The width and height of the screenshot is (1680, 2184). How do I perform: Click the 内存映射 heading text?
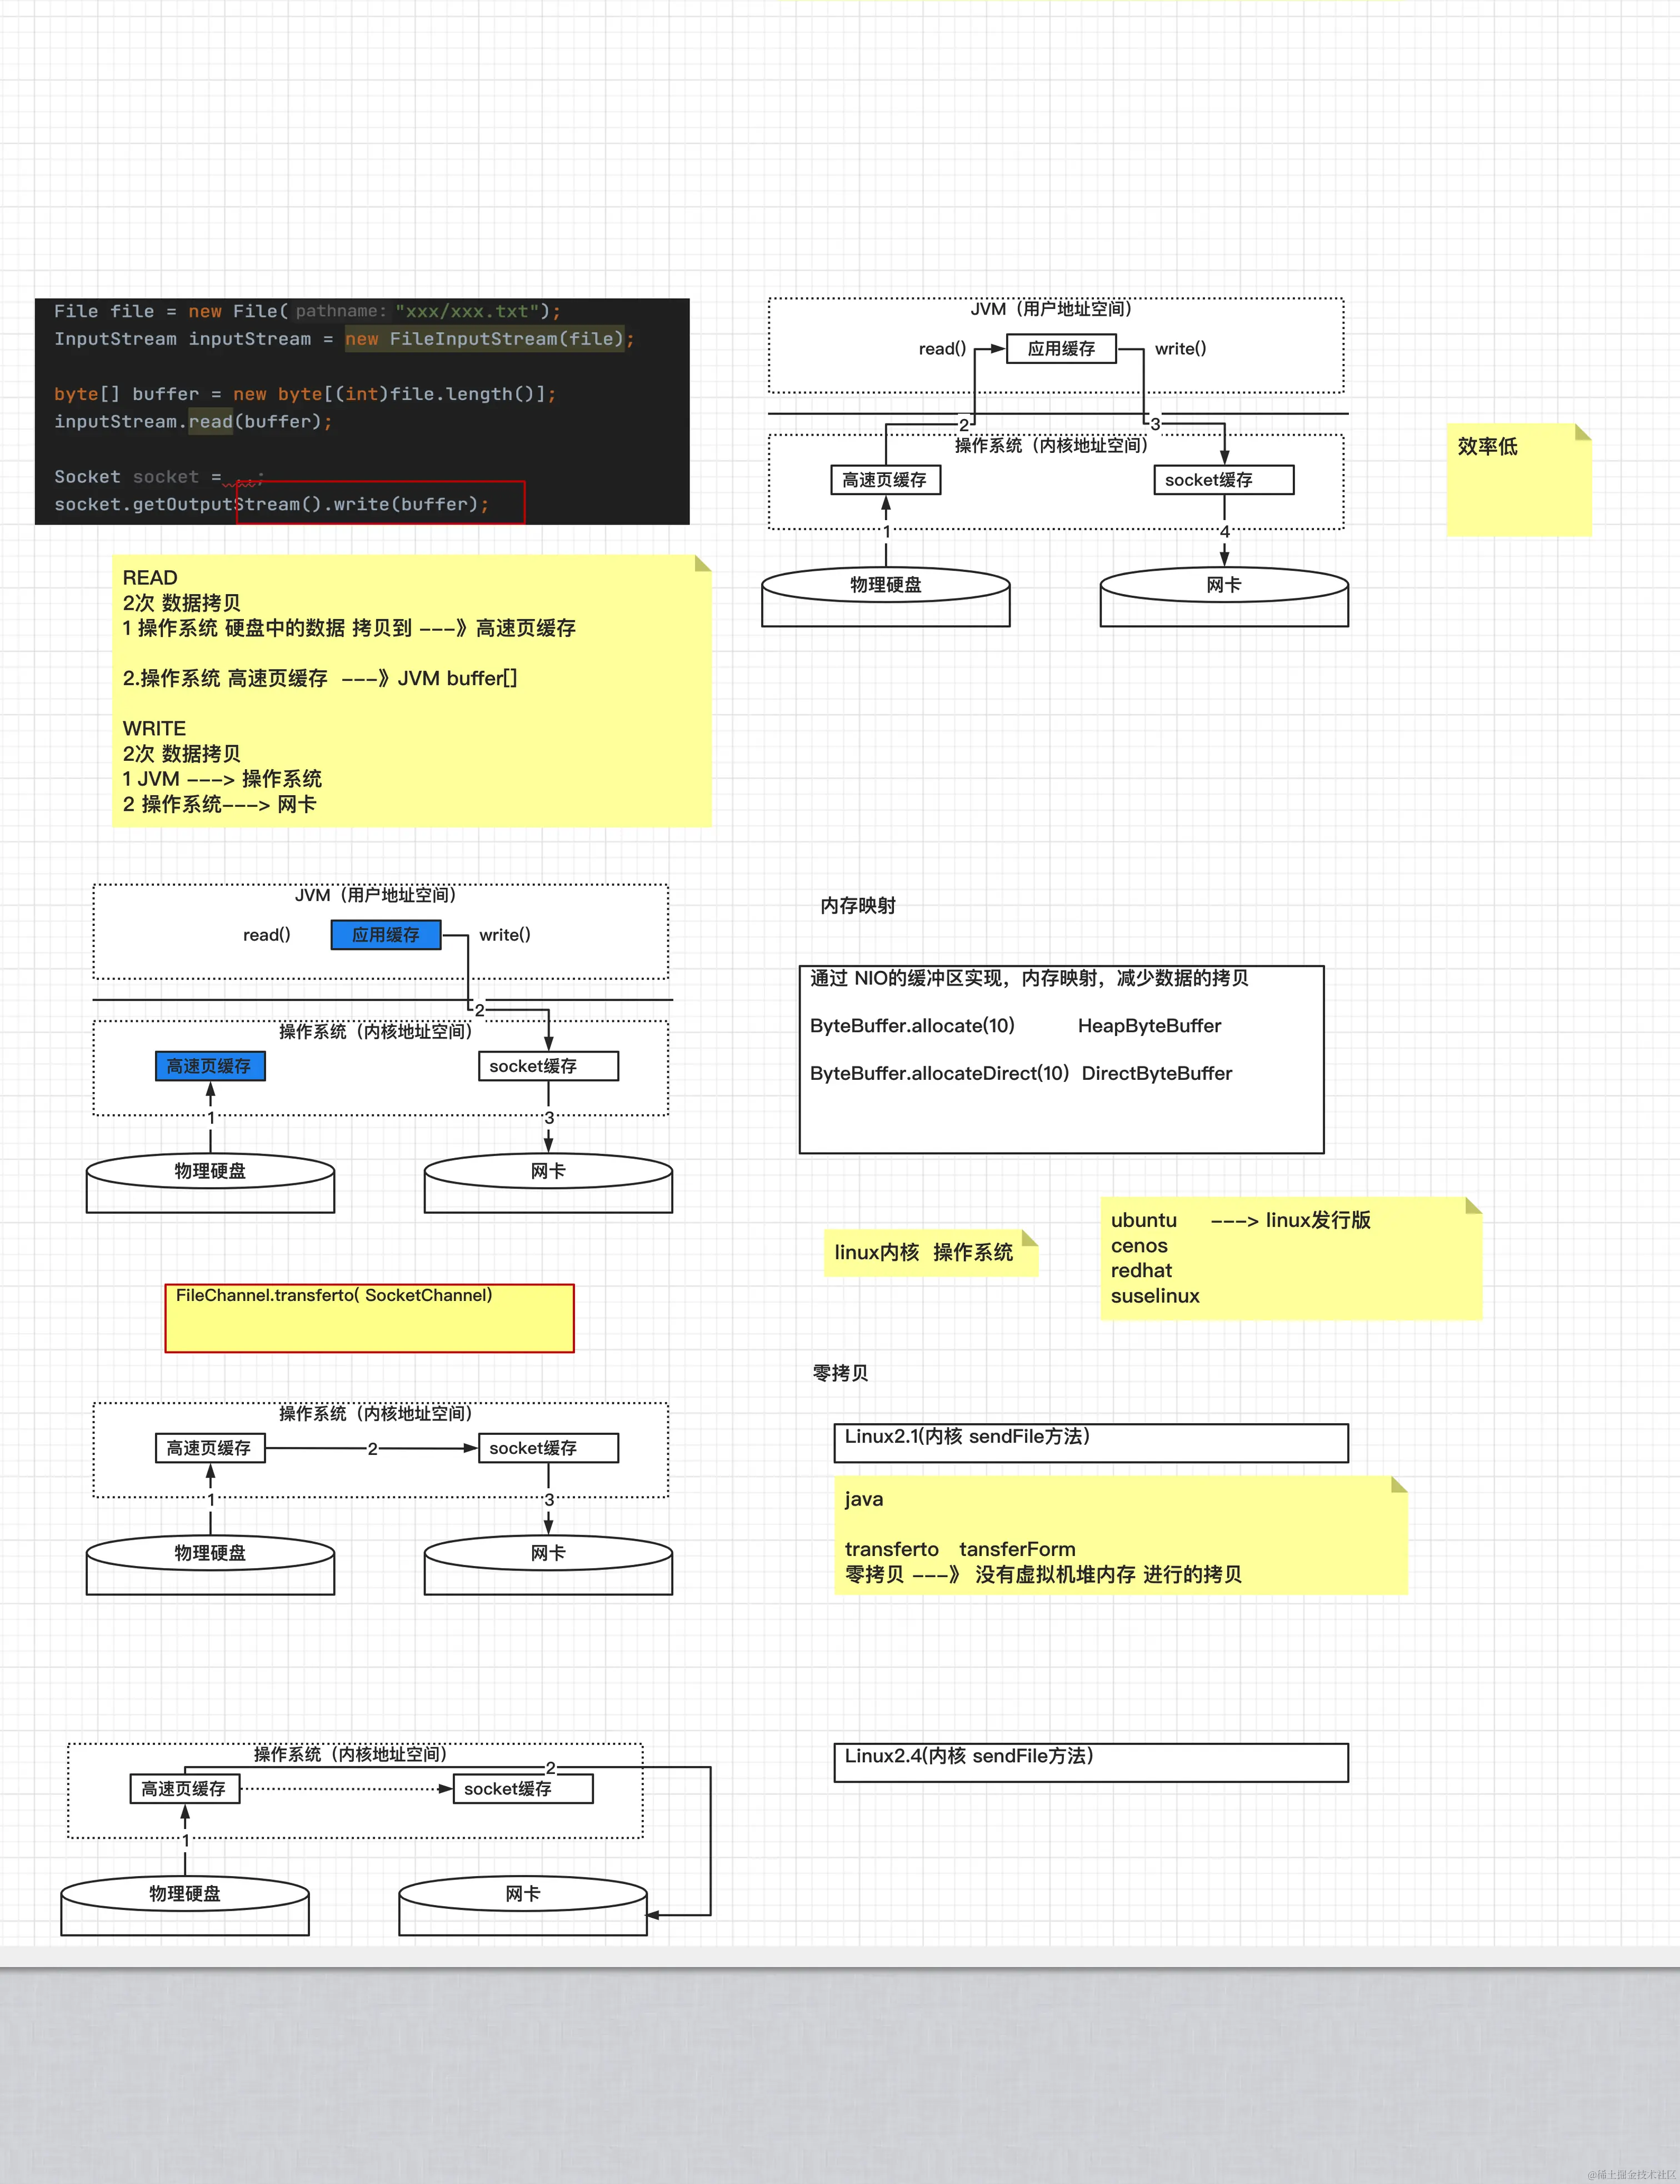pos(857,905)
